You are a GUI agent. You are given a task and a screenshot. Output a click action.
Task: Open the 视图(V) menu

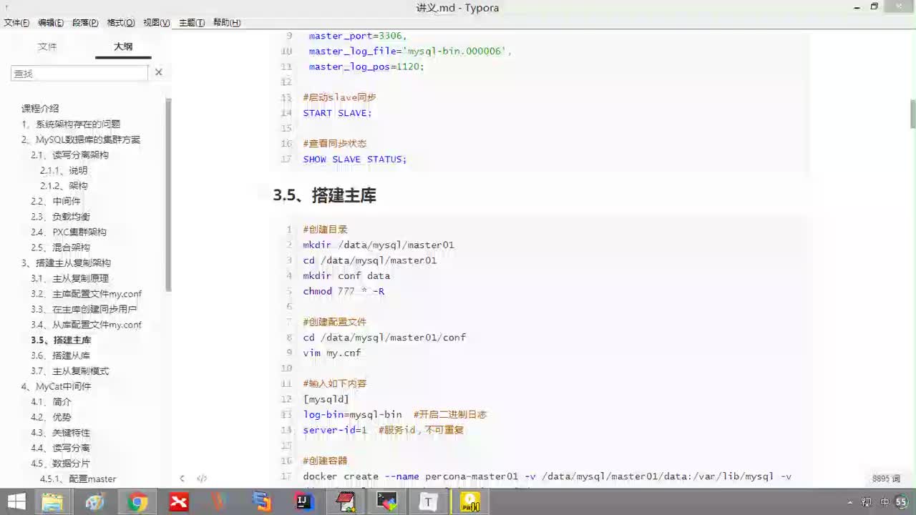click(x=157, y=22)
